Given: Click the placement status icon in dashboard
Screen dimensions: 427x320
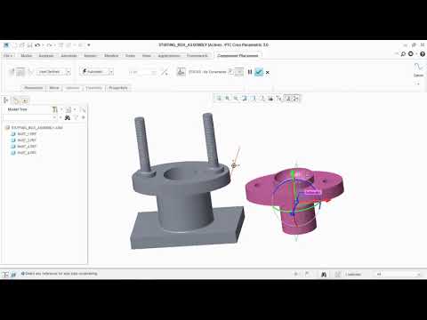Looking at the screenshot, I should 181,72.
